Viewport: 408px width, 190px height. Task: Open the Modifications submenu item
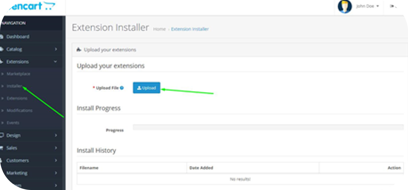coord(19,111)
